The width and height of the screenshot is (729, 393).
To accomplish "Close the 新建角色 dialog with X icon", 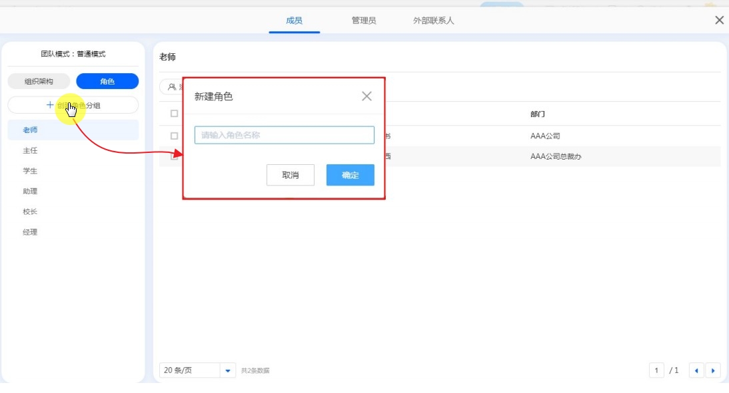I will click(x=366, y=96).
